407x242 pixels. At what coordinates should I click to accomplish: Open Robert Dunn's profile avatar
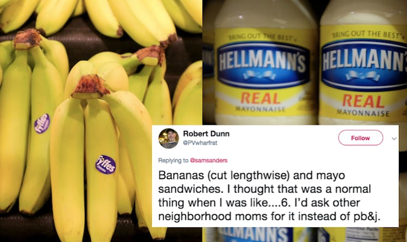[169, 138]
